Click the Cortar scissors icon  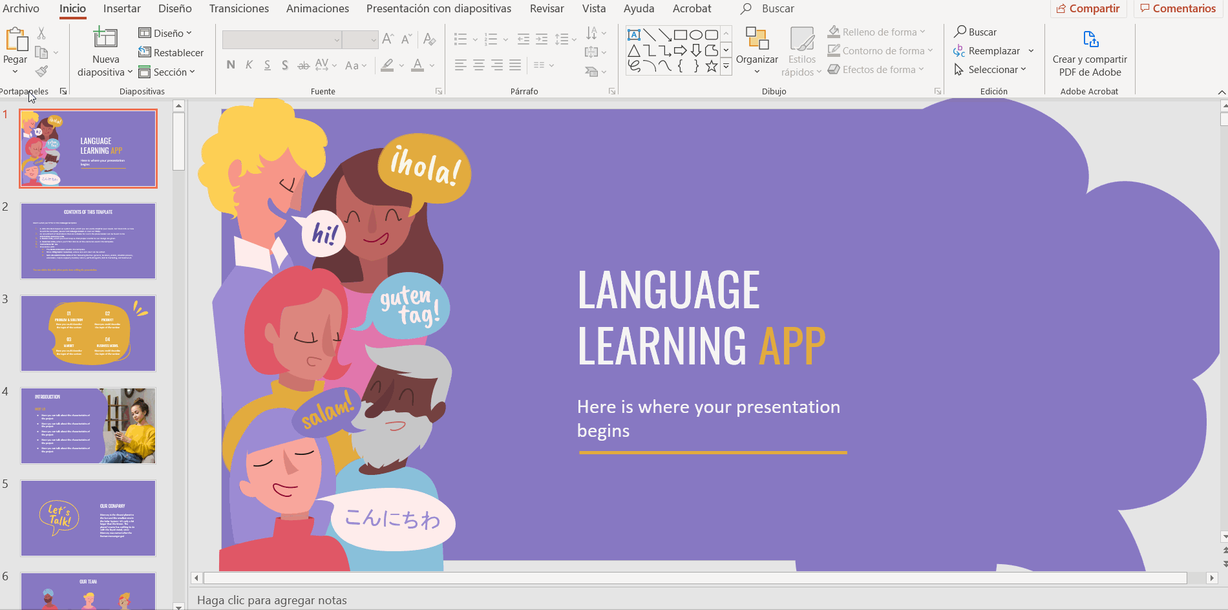pos(41,33)
